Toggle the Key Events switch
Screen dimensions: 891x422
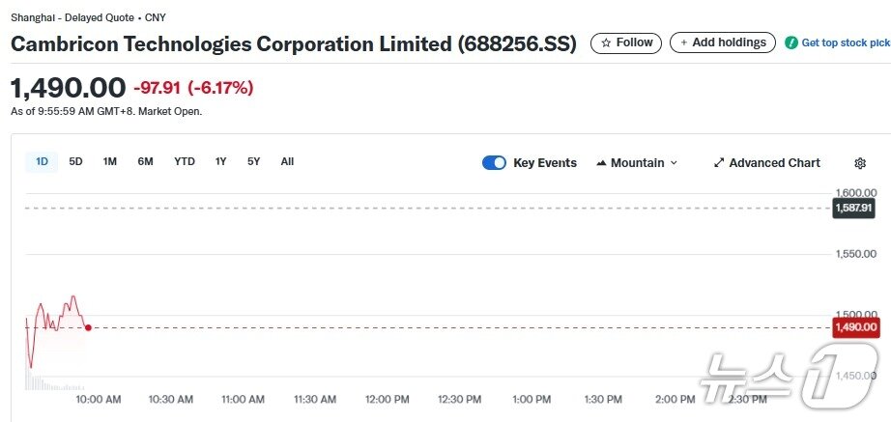click(494, 163)
